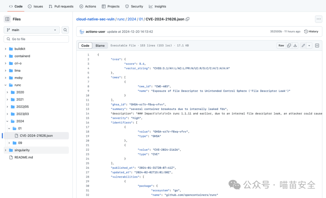Viewport: 326px width, 198px height.
Task: Open runc breadcrumb link
Action: (x=121, y=19)
